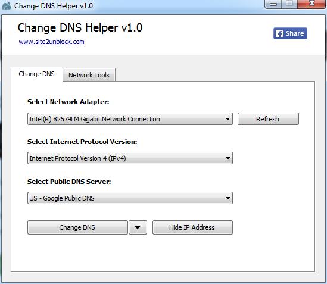Select the Change DNS tab
Image resolution: width=327 pixels, height=284 pixels.
[x=37, y=74]
